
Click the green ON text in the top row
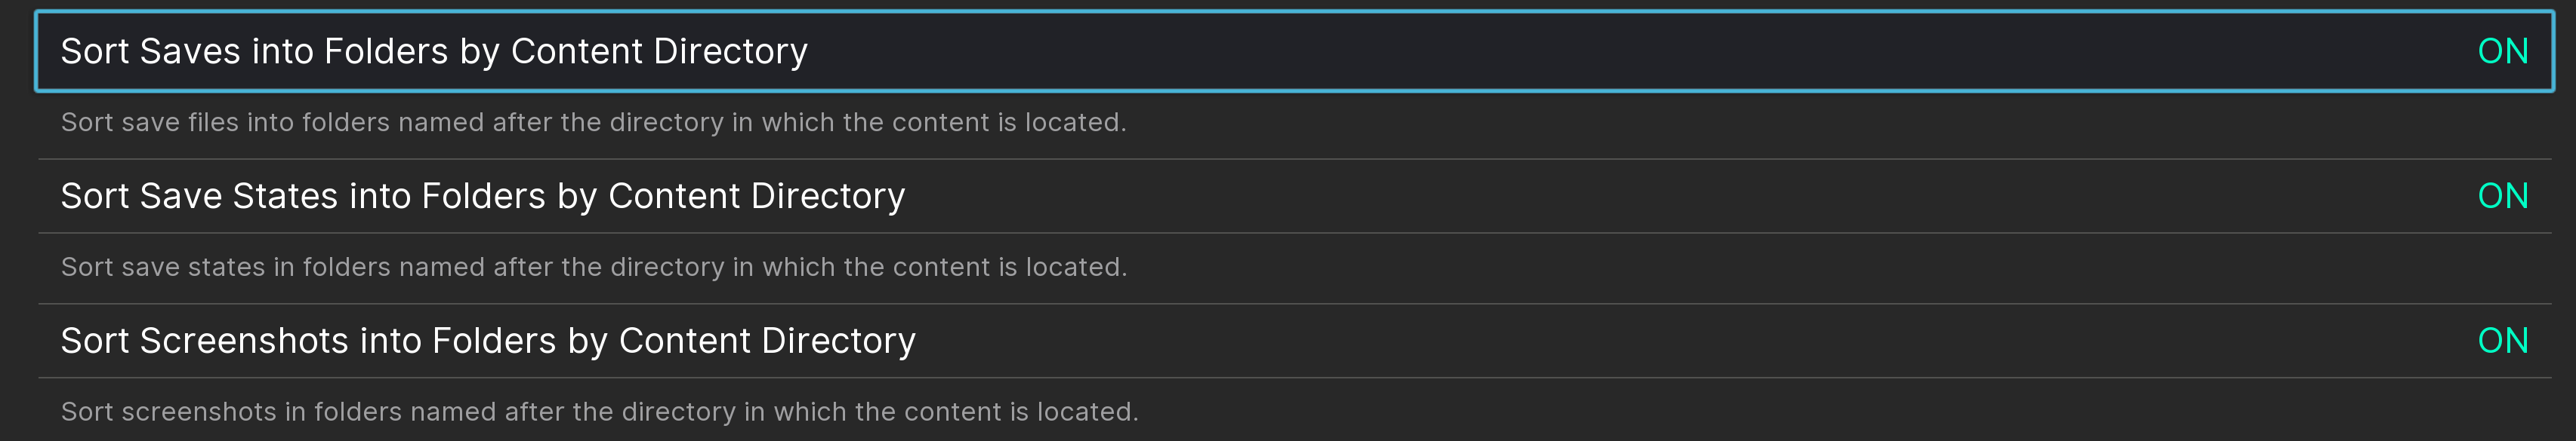[x=2502, y=51]
